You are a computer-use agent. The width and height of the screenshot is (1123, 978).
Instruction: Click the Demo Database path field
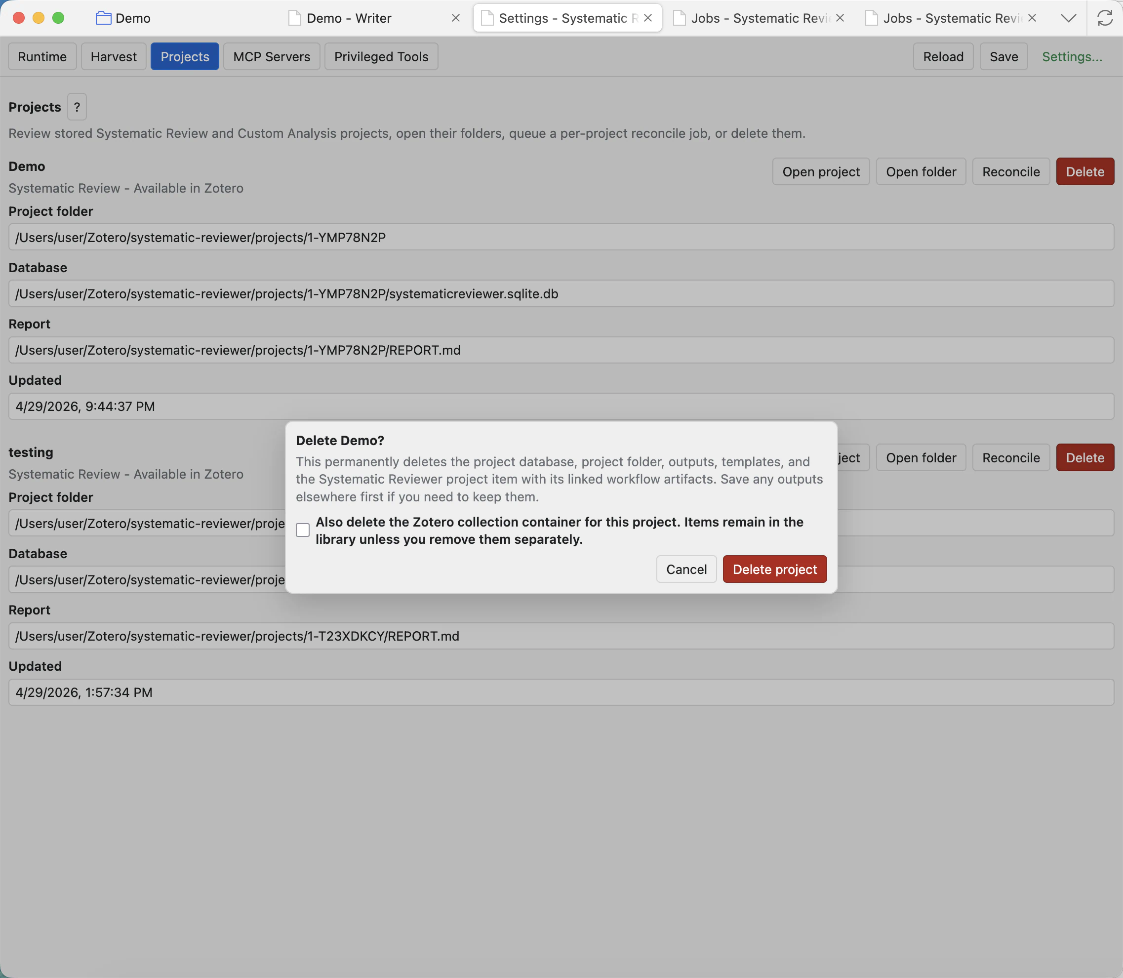tap(561, 293)
